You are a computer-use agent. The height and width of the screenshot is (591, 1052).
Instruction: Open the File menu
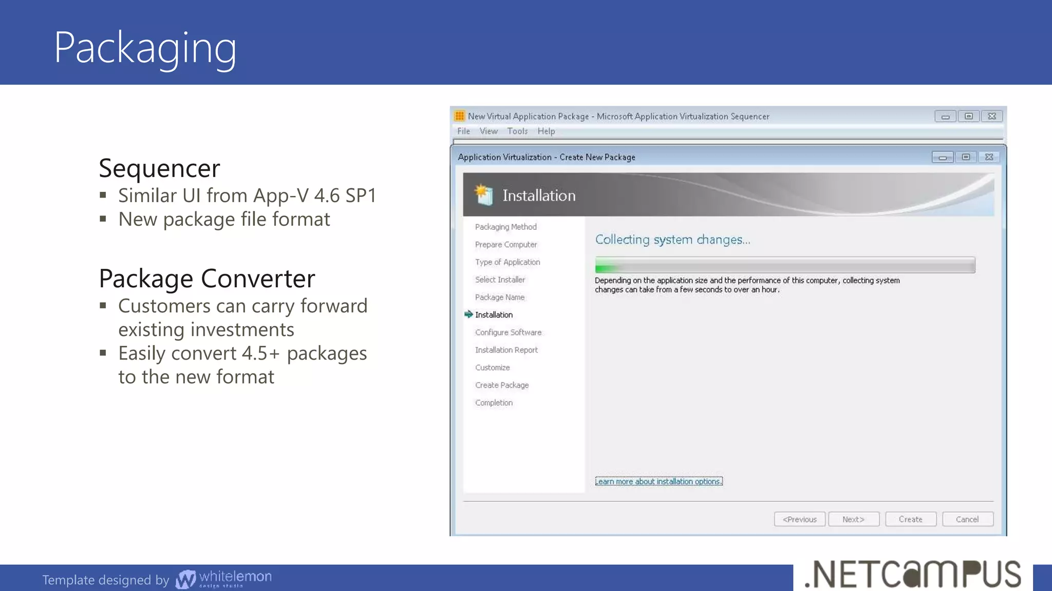point(463,131)
